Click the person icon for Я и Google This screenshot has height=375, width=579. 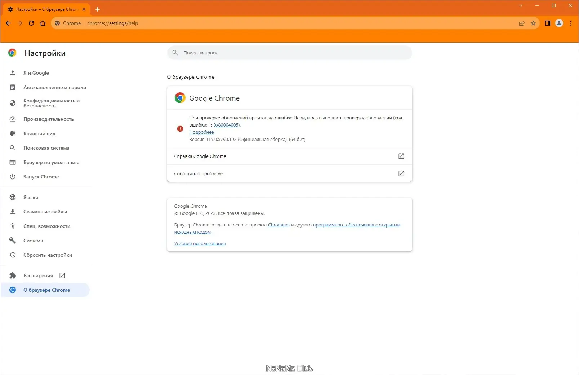(13, 73)
